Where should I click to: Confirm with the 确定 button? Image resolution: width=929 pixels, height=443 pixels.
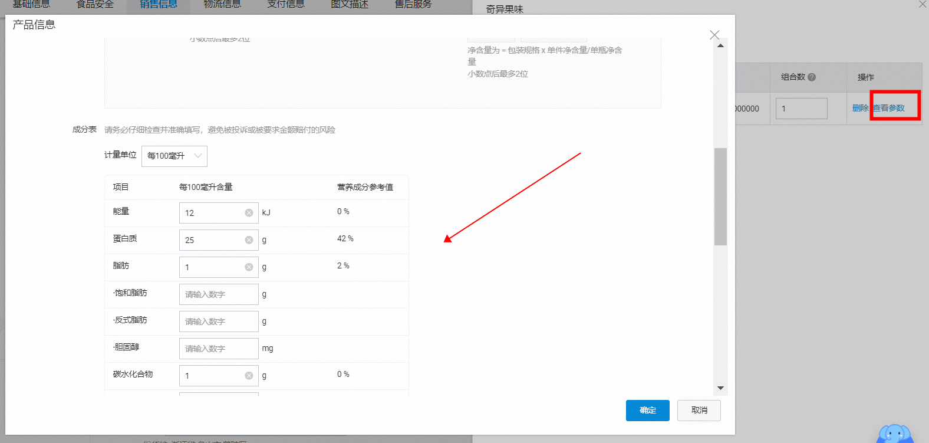[647, 411]
